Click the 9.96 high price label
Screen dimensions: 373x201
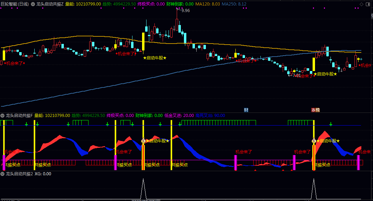pos(185,11)
